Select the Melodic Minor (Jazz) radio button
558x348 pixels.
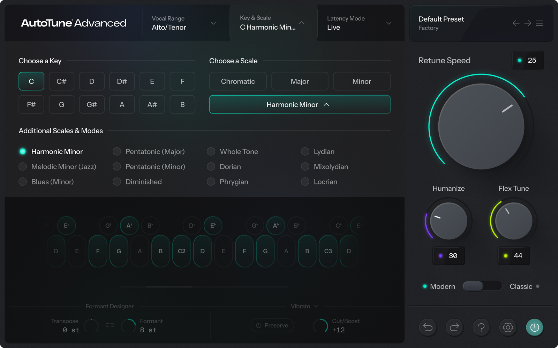(x=23, y=167)
